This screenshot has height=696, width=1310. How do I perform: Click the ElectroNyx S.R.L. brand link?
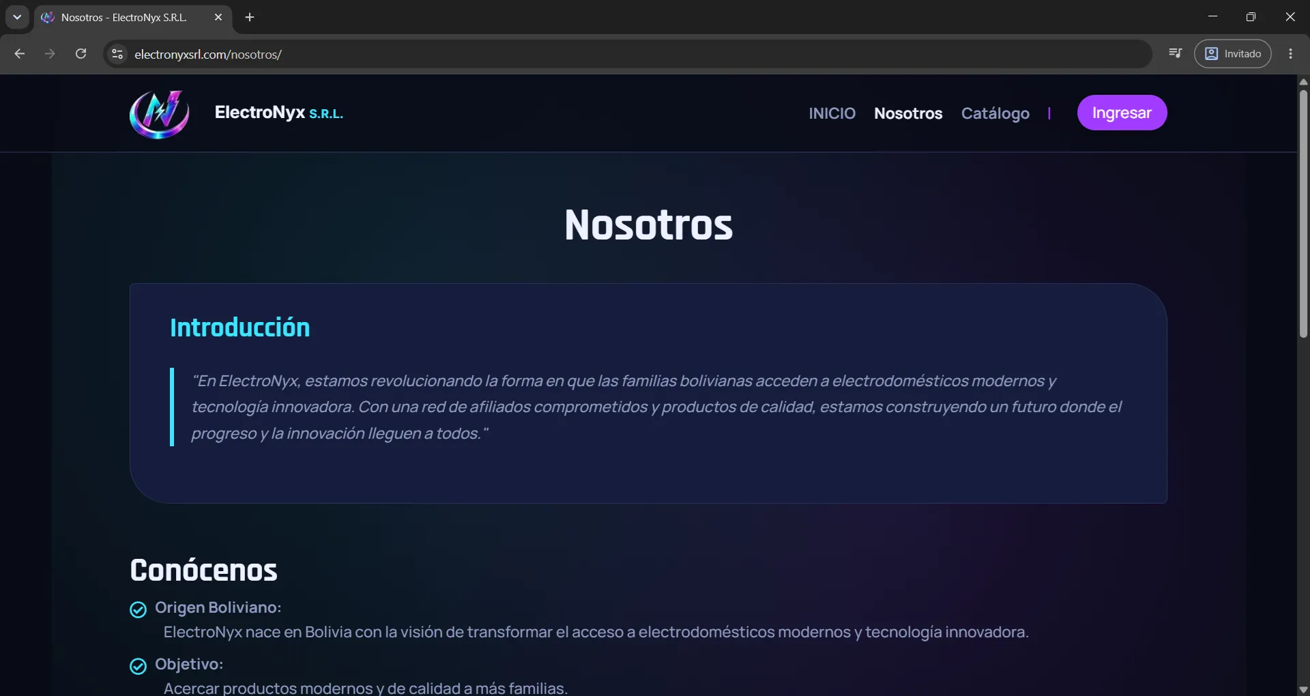coord(278,113)
